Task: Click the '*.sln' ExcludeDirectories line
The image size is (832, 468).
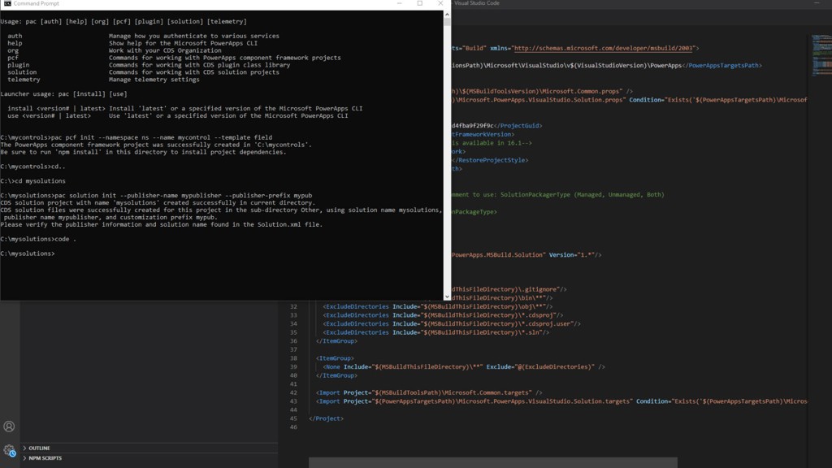Action: pos(435,332)
